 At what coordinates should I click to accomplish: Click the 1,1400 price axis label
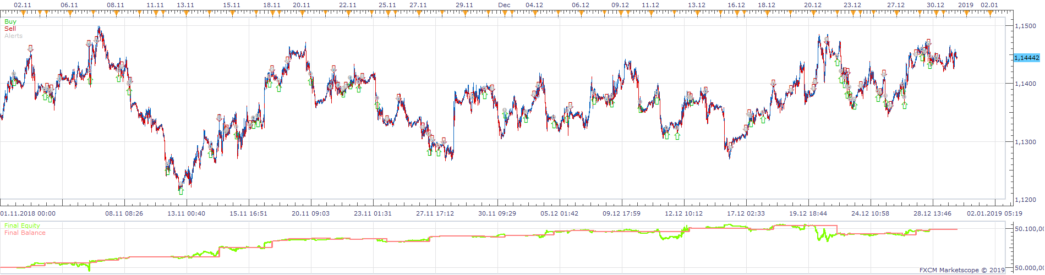pyautogui.click(x=1025, y=84)
